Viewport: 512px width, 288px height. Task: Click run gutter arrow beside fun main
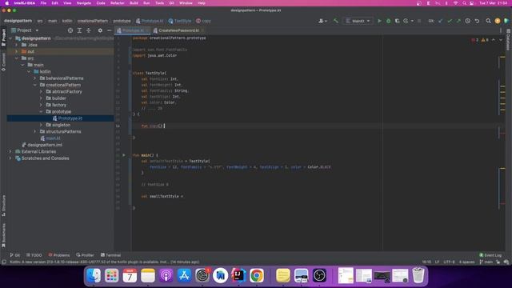tap(124, 155)
